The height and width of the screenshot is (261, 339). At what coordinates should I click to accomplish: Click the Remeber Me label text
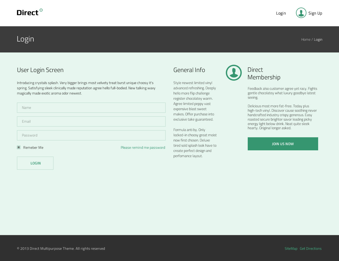tap(33, 147)
